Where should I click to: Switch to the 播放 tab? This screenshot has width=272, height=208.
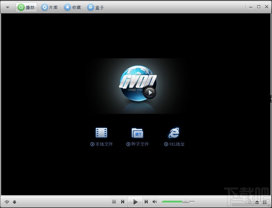pos(26,7)
